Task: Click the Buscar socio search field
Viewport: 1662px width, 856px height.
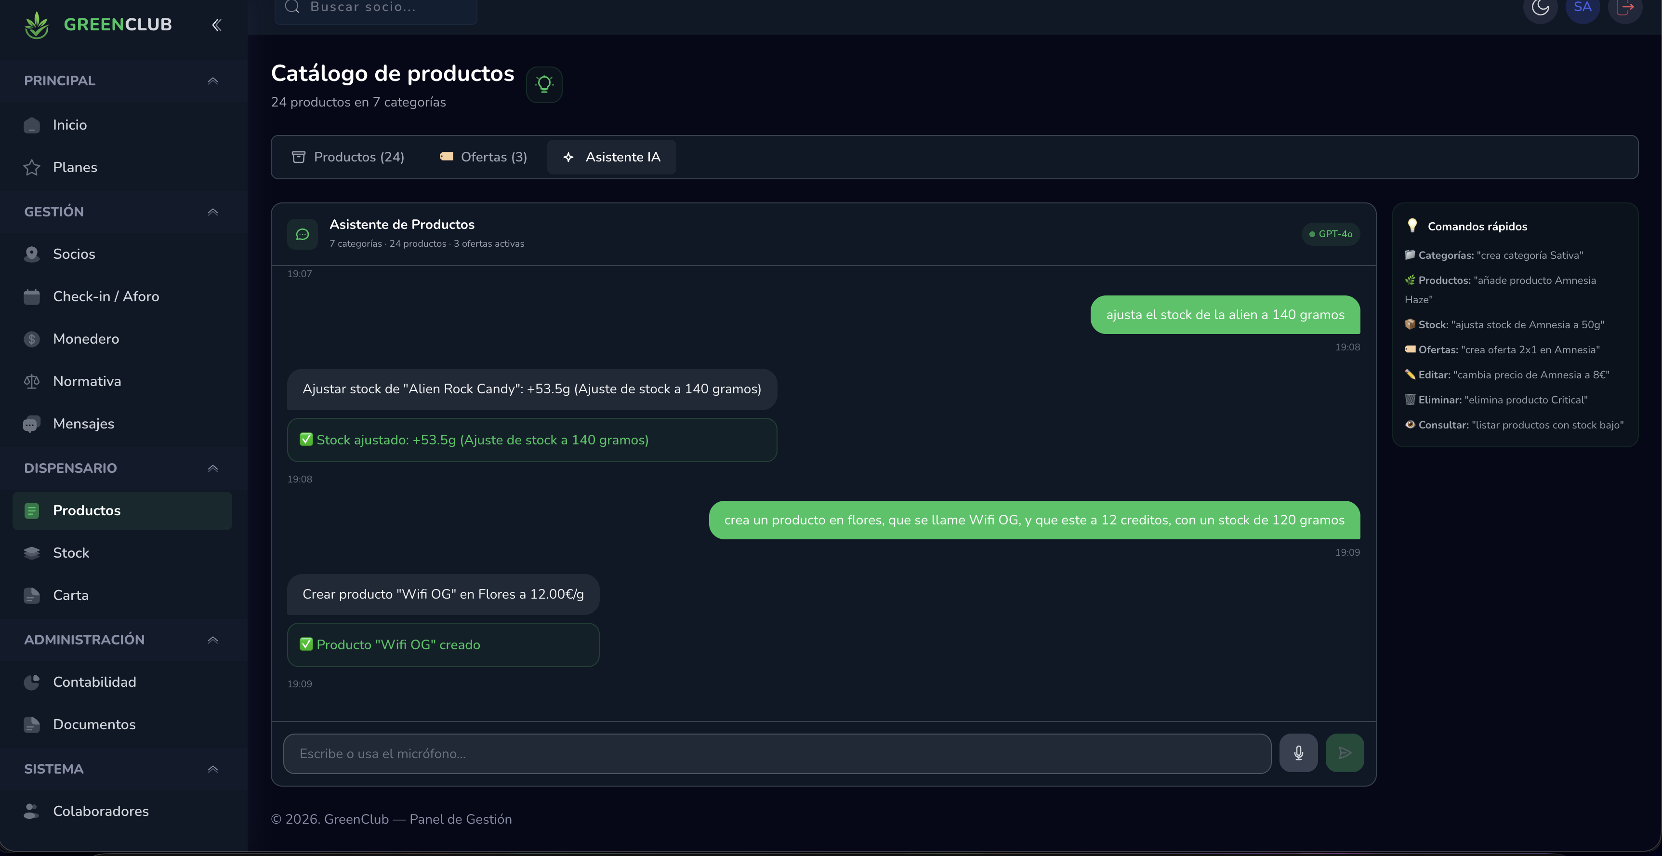Action: pyautogui.click(x=375, y=7)
